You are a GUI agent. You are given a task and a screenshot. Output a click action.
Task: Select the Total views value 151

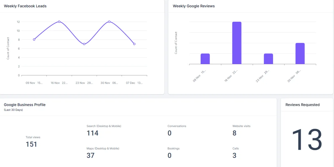tap(31, 144)
